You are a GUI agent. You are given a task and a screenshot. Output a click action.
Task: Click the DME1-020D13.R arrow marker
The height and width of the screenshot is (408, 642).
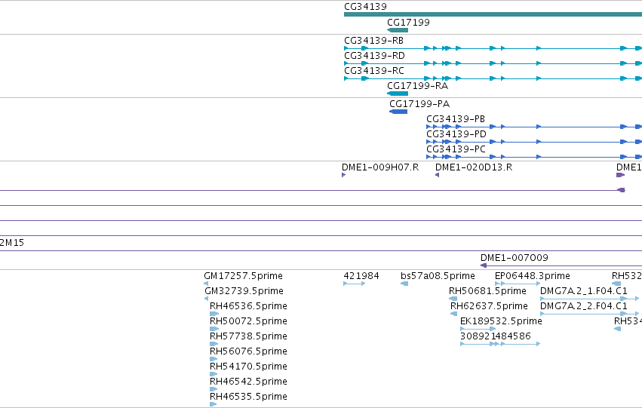tap(437, 175)
